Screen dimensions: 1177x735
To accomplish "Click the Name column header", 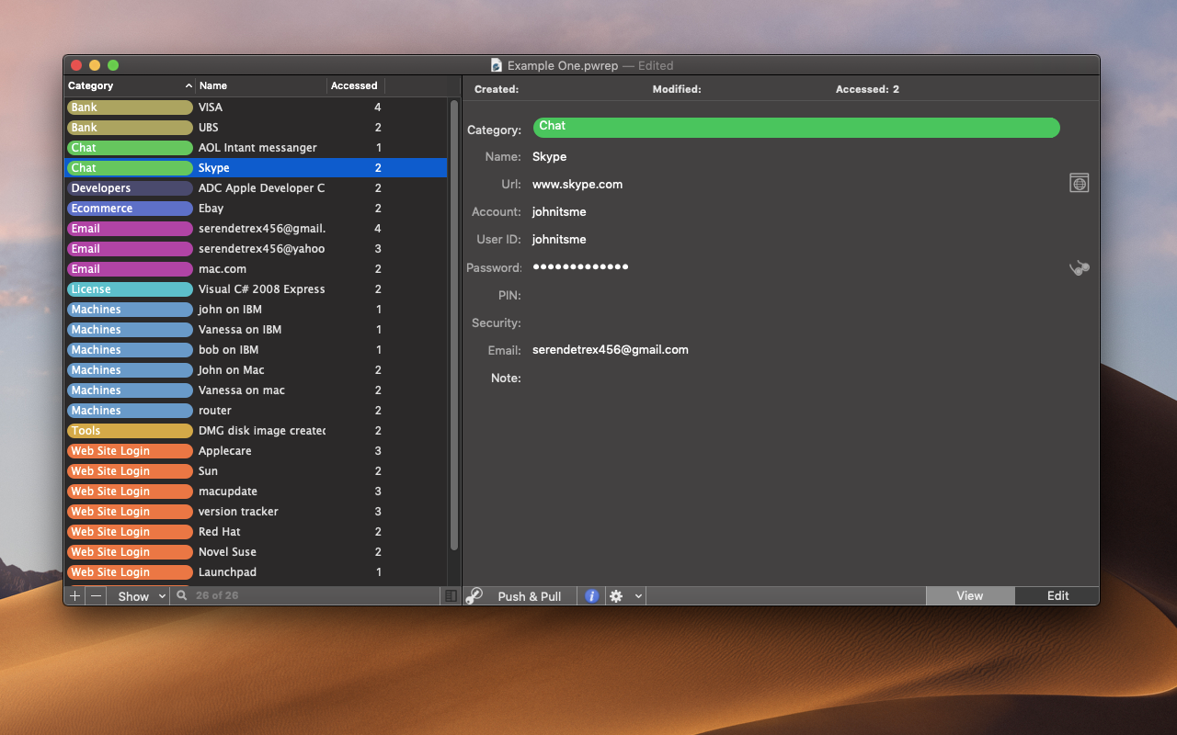I will pos(260,85).
